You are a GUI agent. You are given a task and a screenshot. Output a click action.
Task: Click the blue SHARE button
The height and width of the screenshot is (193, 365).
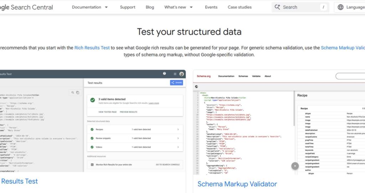tap(176, 83)
